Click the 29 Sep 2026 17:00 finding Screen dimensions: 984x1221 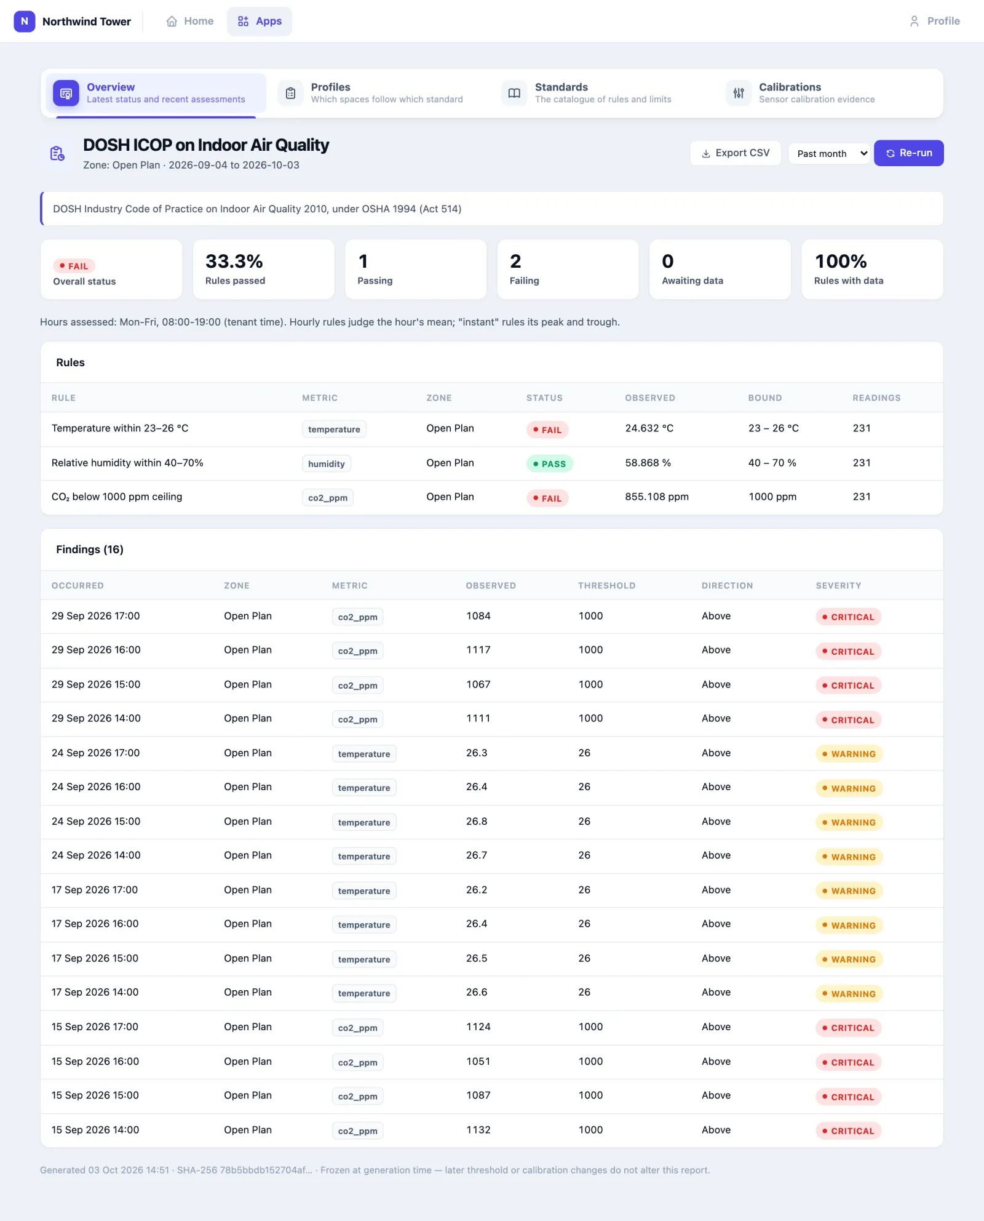point(492,617)
